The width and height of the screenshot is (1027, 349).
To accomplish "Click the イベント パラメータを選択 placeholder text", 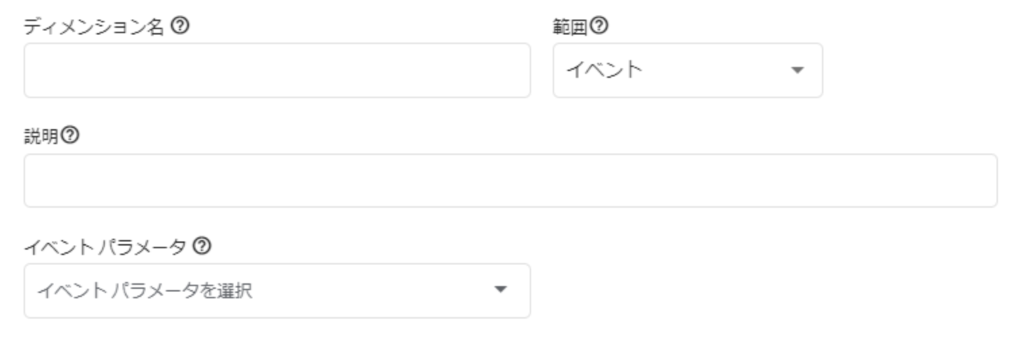I will [x=144, y=291].
